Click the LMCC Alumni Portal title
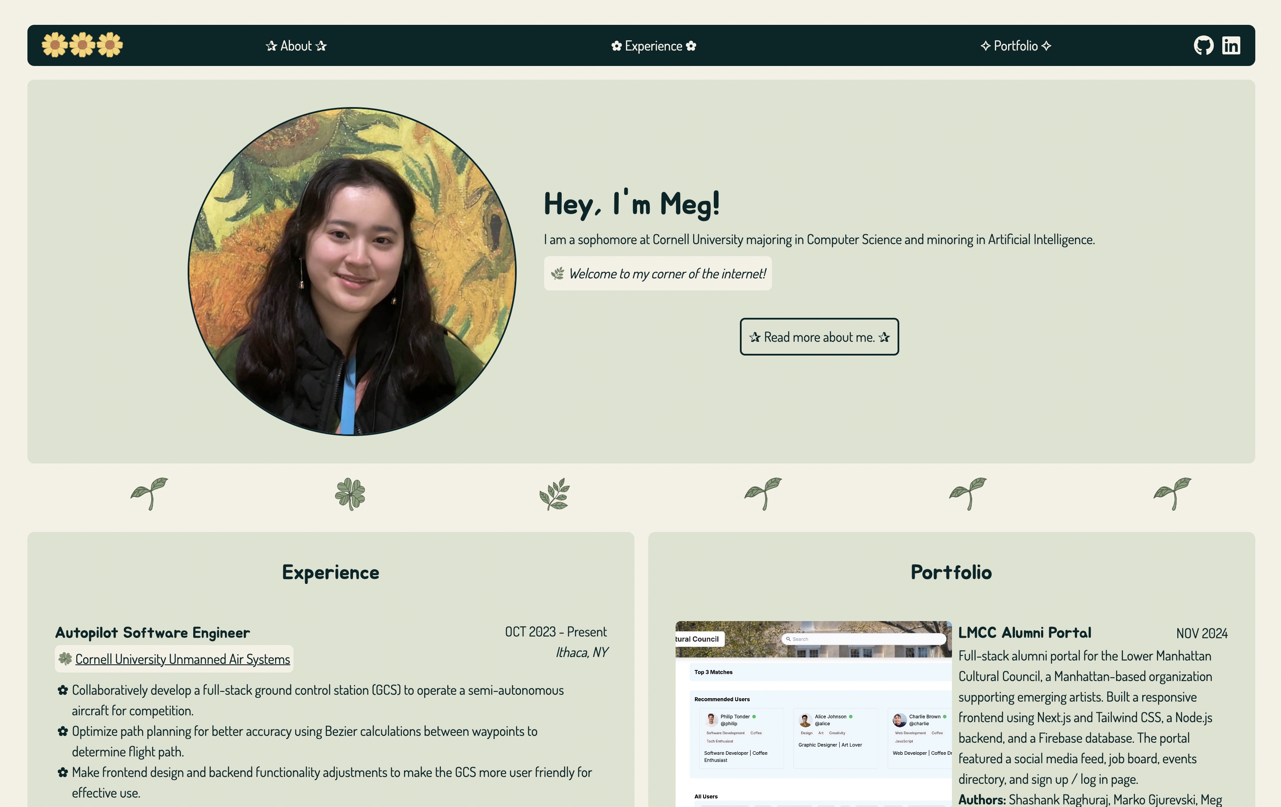Viewport: 1281px width, 807px height. point(1024,633)
